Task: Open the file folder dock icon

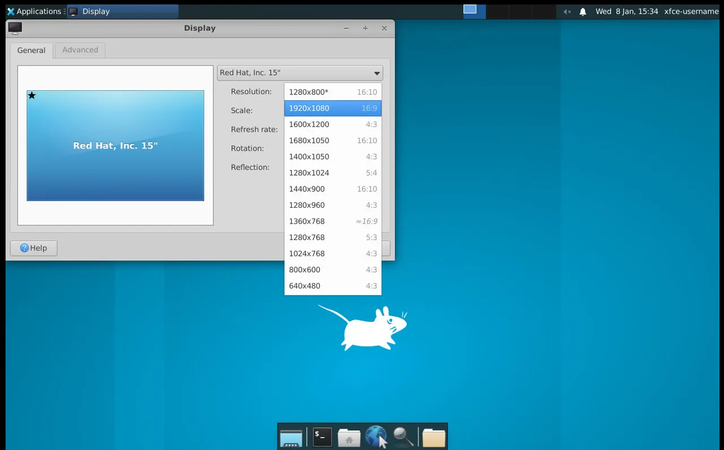Action: tap(434, 438)
